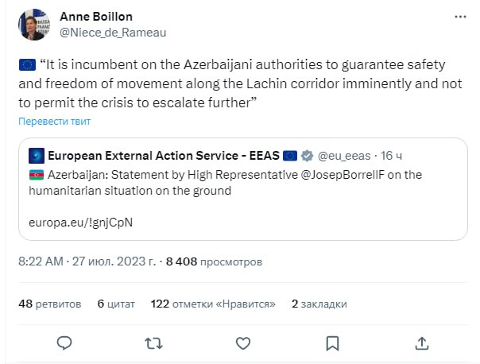Retweet this post using the arrows icon
Screen dimensions: 480x364
click(154, 343)
